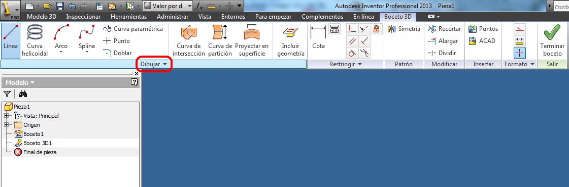
Task: Insert an ACAD file
Action: [482, 41]
